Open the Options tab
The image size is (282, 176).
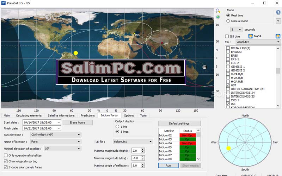(x=129, y=115)
